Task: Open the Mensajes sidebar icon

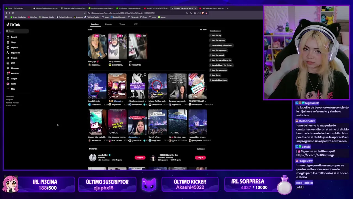Action: coord(8,68)
